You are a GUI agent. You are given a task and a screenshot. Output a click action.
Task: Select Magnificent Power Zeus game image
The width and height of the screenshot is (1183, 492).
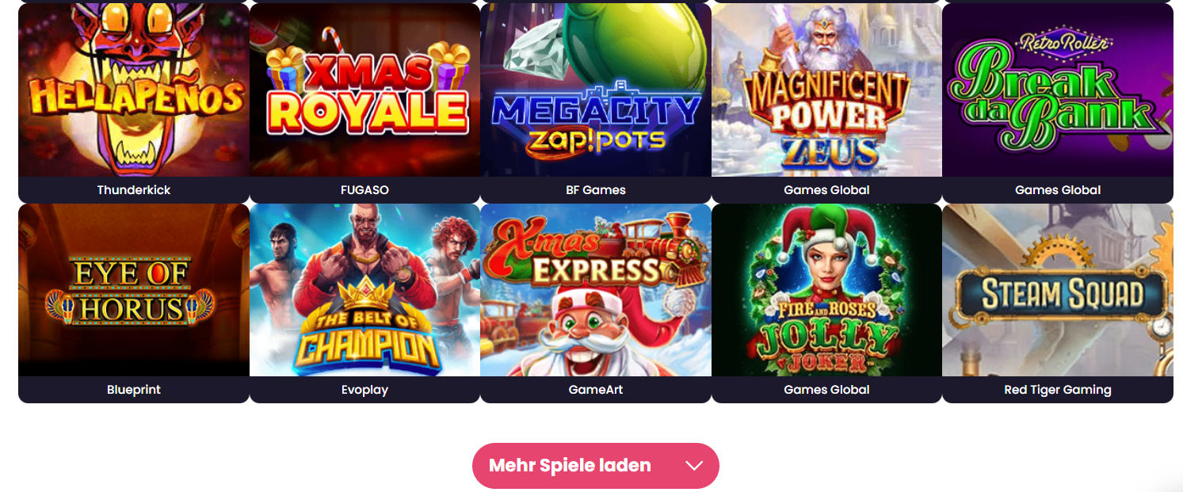(x=826, y=90)
